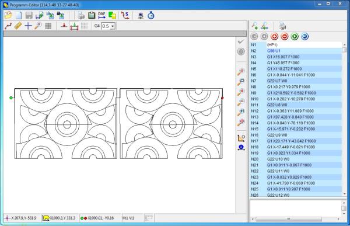Select the polyline path drawing tool

click(x=8, y=26)
